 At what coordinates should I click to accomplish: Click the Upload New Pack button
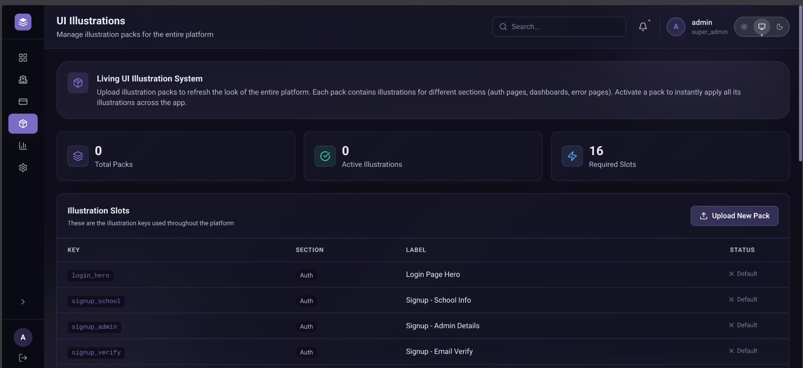[734, 216]
